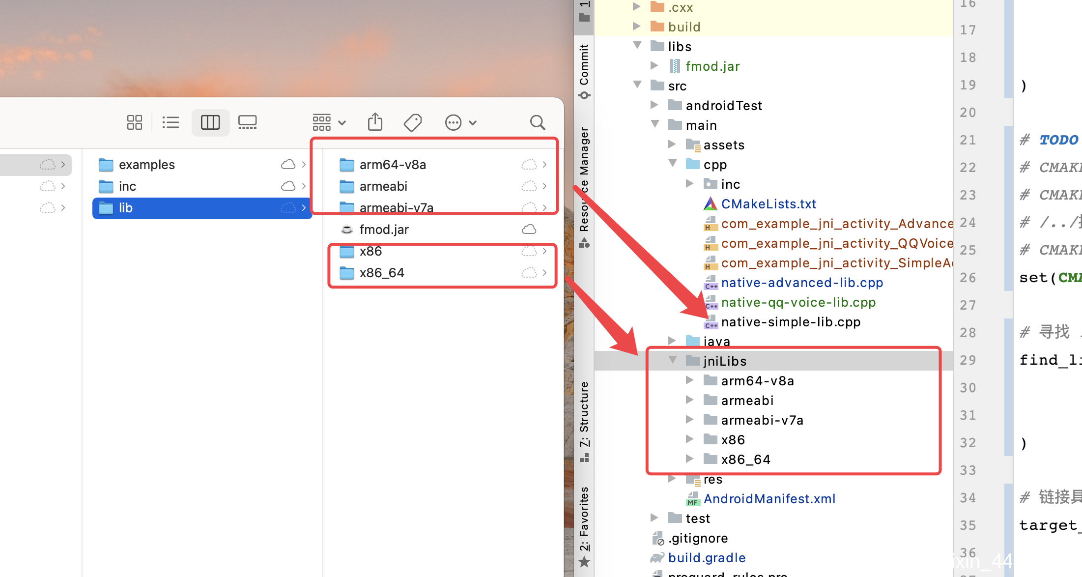Click iCloud download icon beside fmod.jar
Viewport: 1082px width, 577px height.
529,230
